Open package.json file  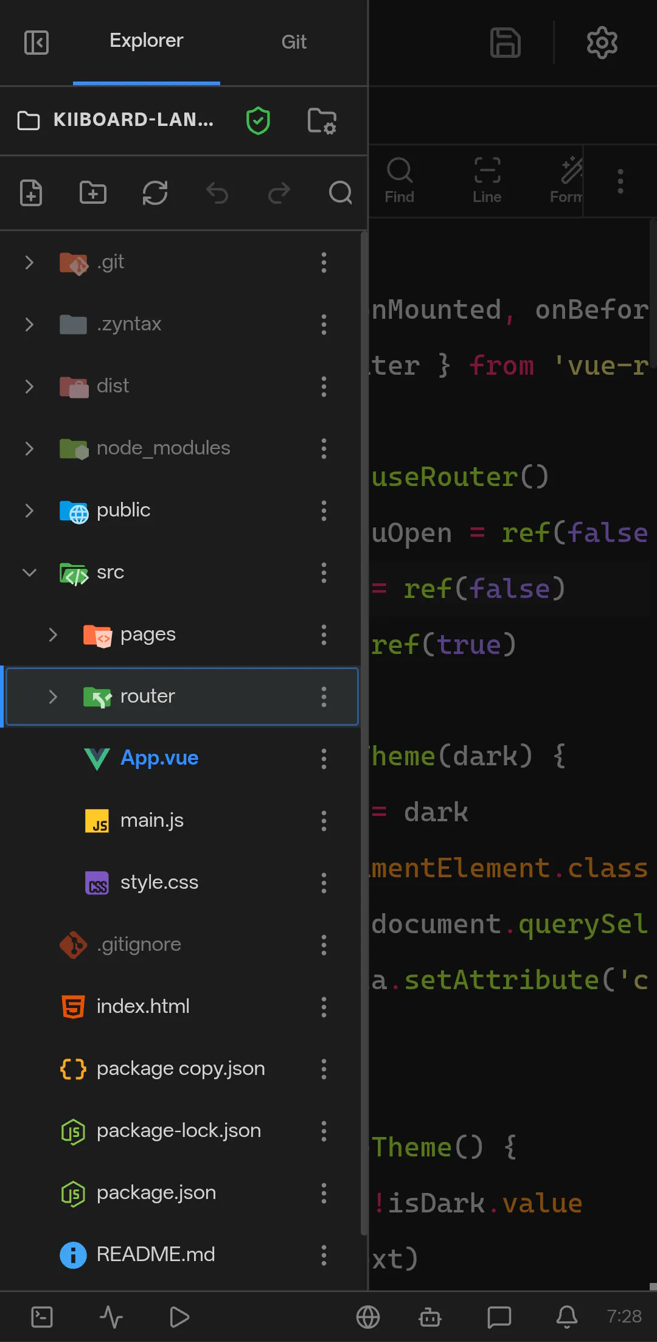pos(181,1193)
